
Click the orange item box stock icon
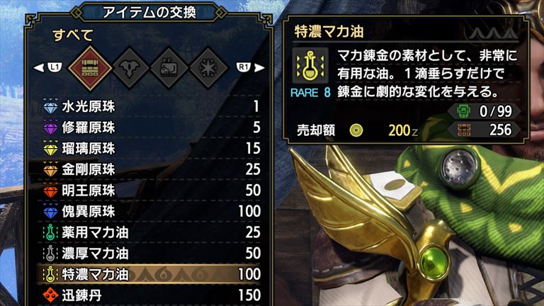tap(463, 130)
